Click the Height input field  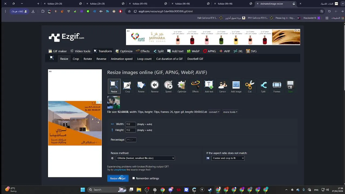point(130,130)
